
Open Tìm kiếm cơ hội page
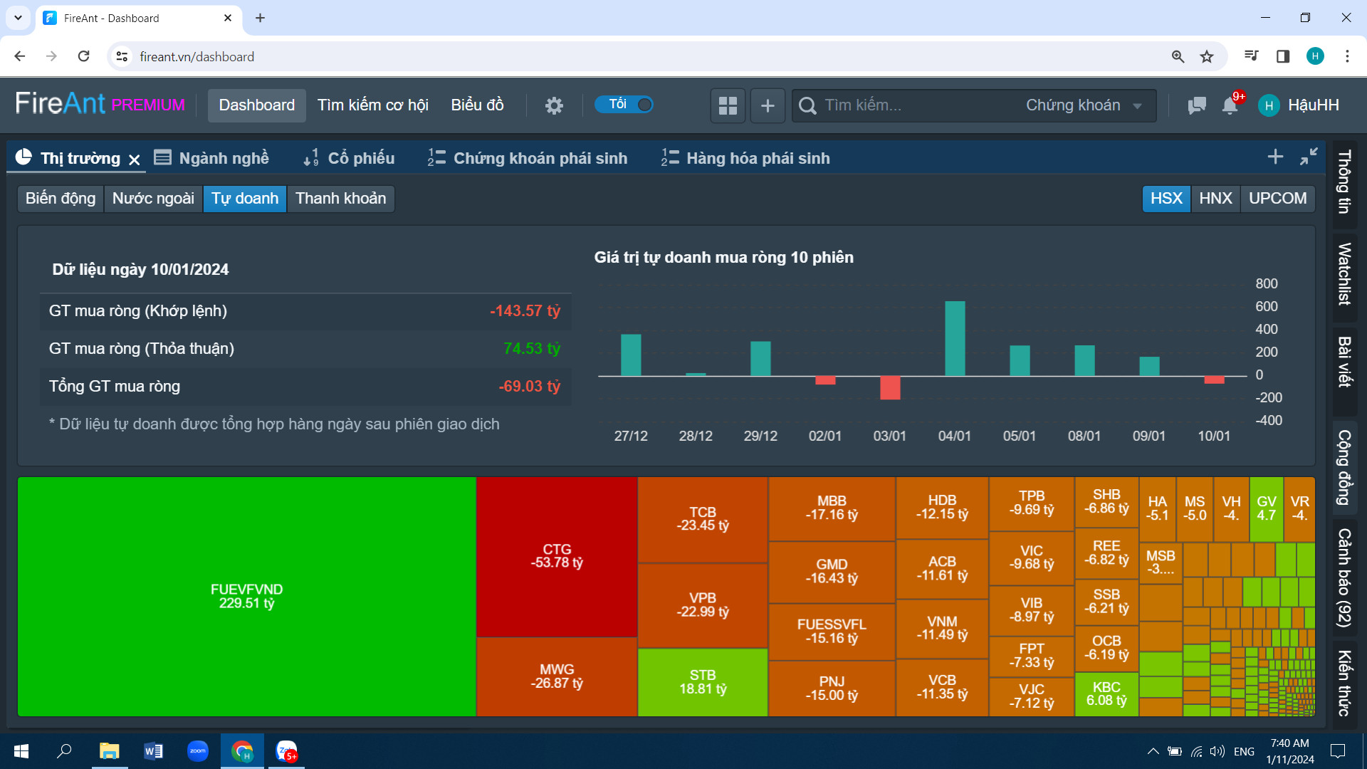(372, 105)
